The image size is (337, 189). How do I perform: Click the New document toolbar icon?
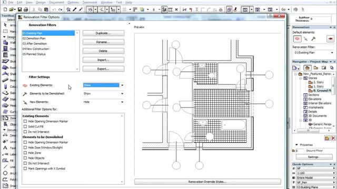tap(5, 9)
